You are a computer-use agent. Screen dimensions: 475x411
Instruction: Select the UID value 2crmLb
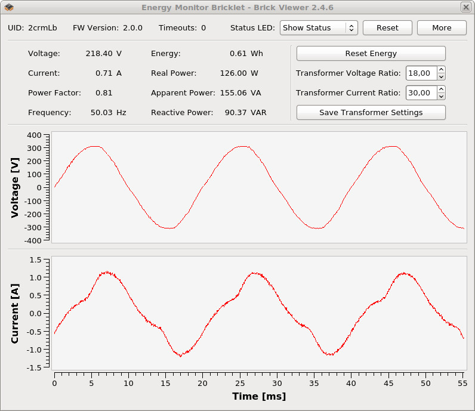[43, 28]
